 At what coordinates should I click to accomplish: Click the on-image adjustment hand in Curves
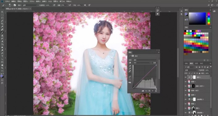tap(130, 63)
